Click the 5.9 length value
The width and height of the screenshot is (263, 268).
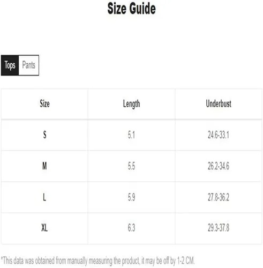[131, 197]
